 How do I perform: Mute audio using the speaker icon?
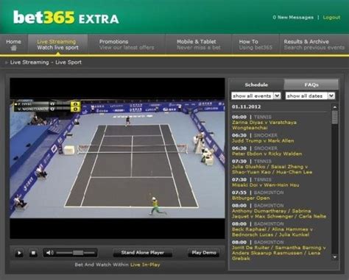tap(49, 253)
